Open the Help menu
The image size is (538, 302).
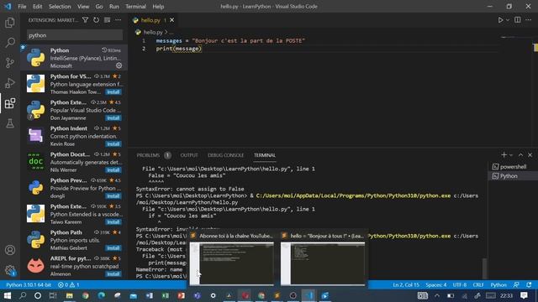(x=158, y=7)
